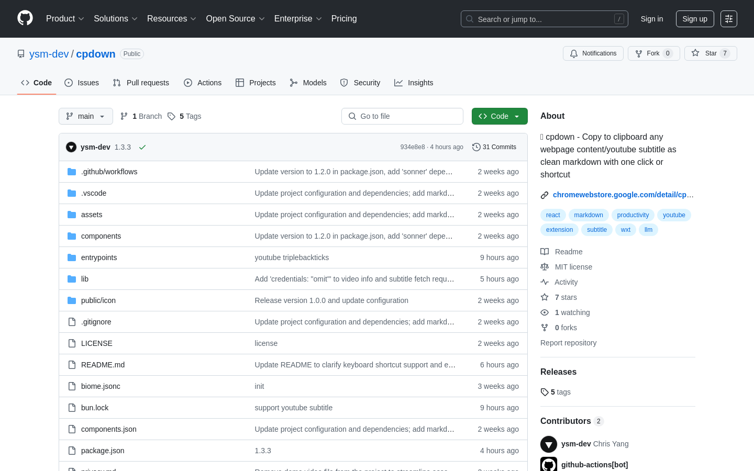The width and height of the screenshot is (754, 471).
Task: Open the .github/workflows folder icon
Action: [72, 172]
